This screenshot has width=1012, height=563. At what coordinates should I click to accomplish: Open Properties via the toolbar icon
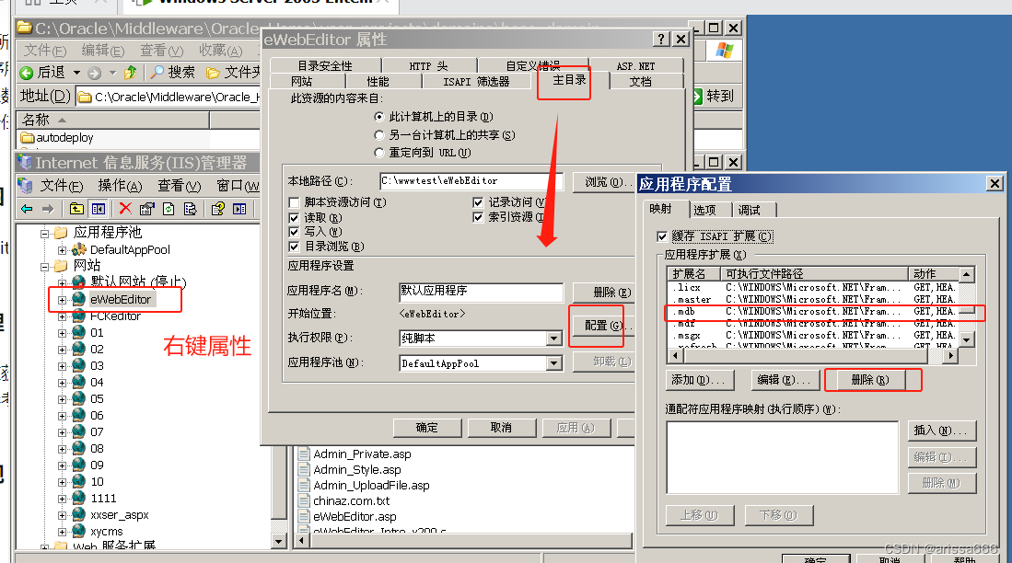tap(147, 209)
